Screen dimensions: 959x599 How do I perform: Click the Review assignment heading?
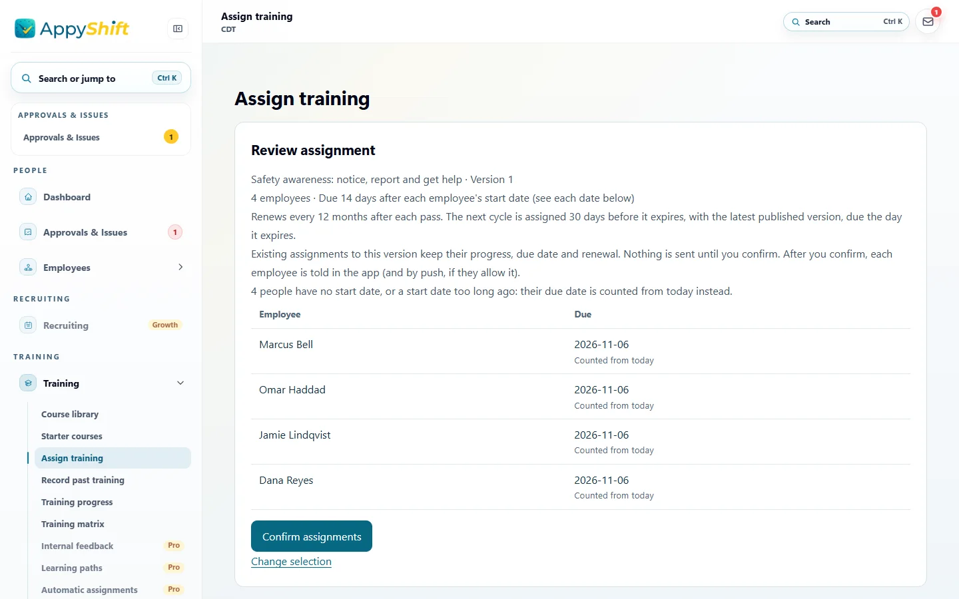point(313,150)
